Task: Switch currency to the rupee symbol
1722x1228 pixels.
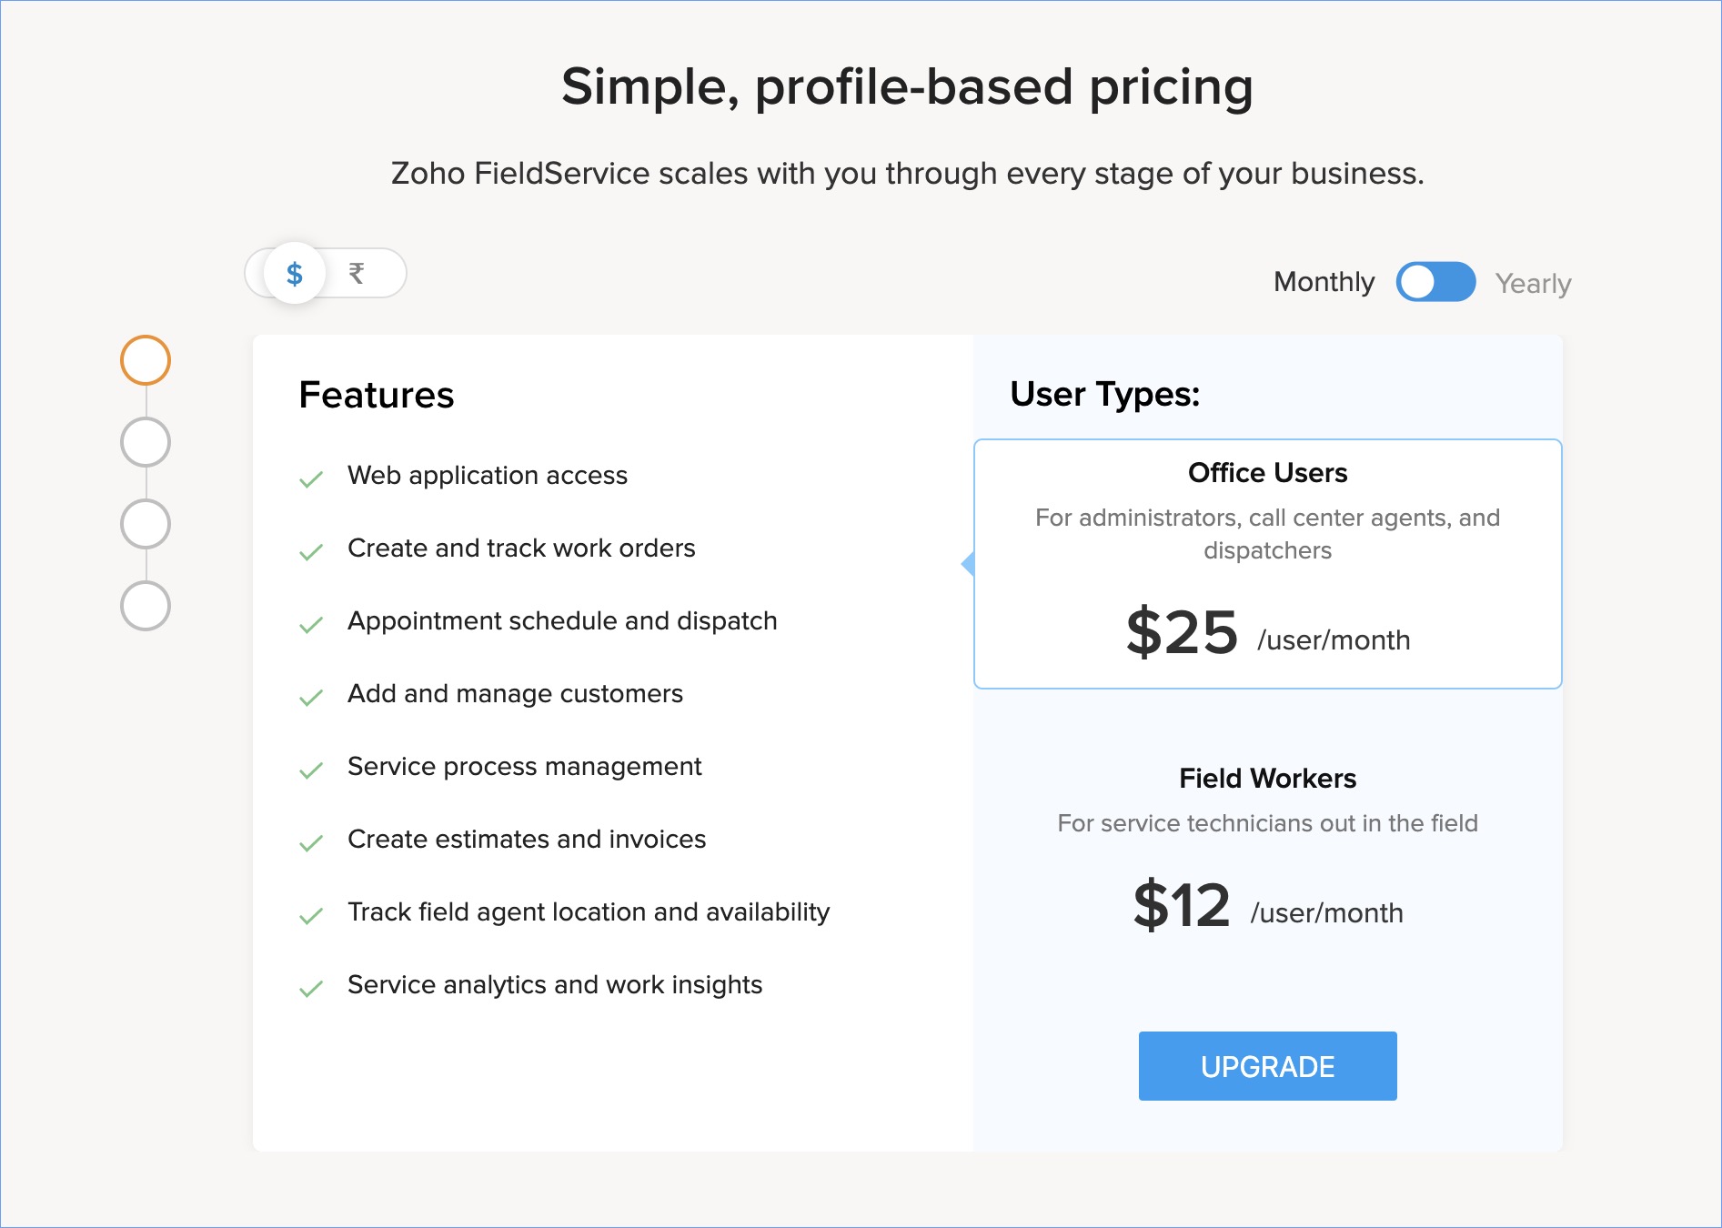Action: point(357,273)
